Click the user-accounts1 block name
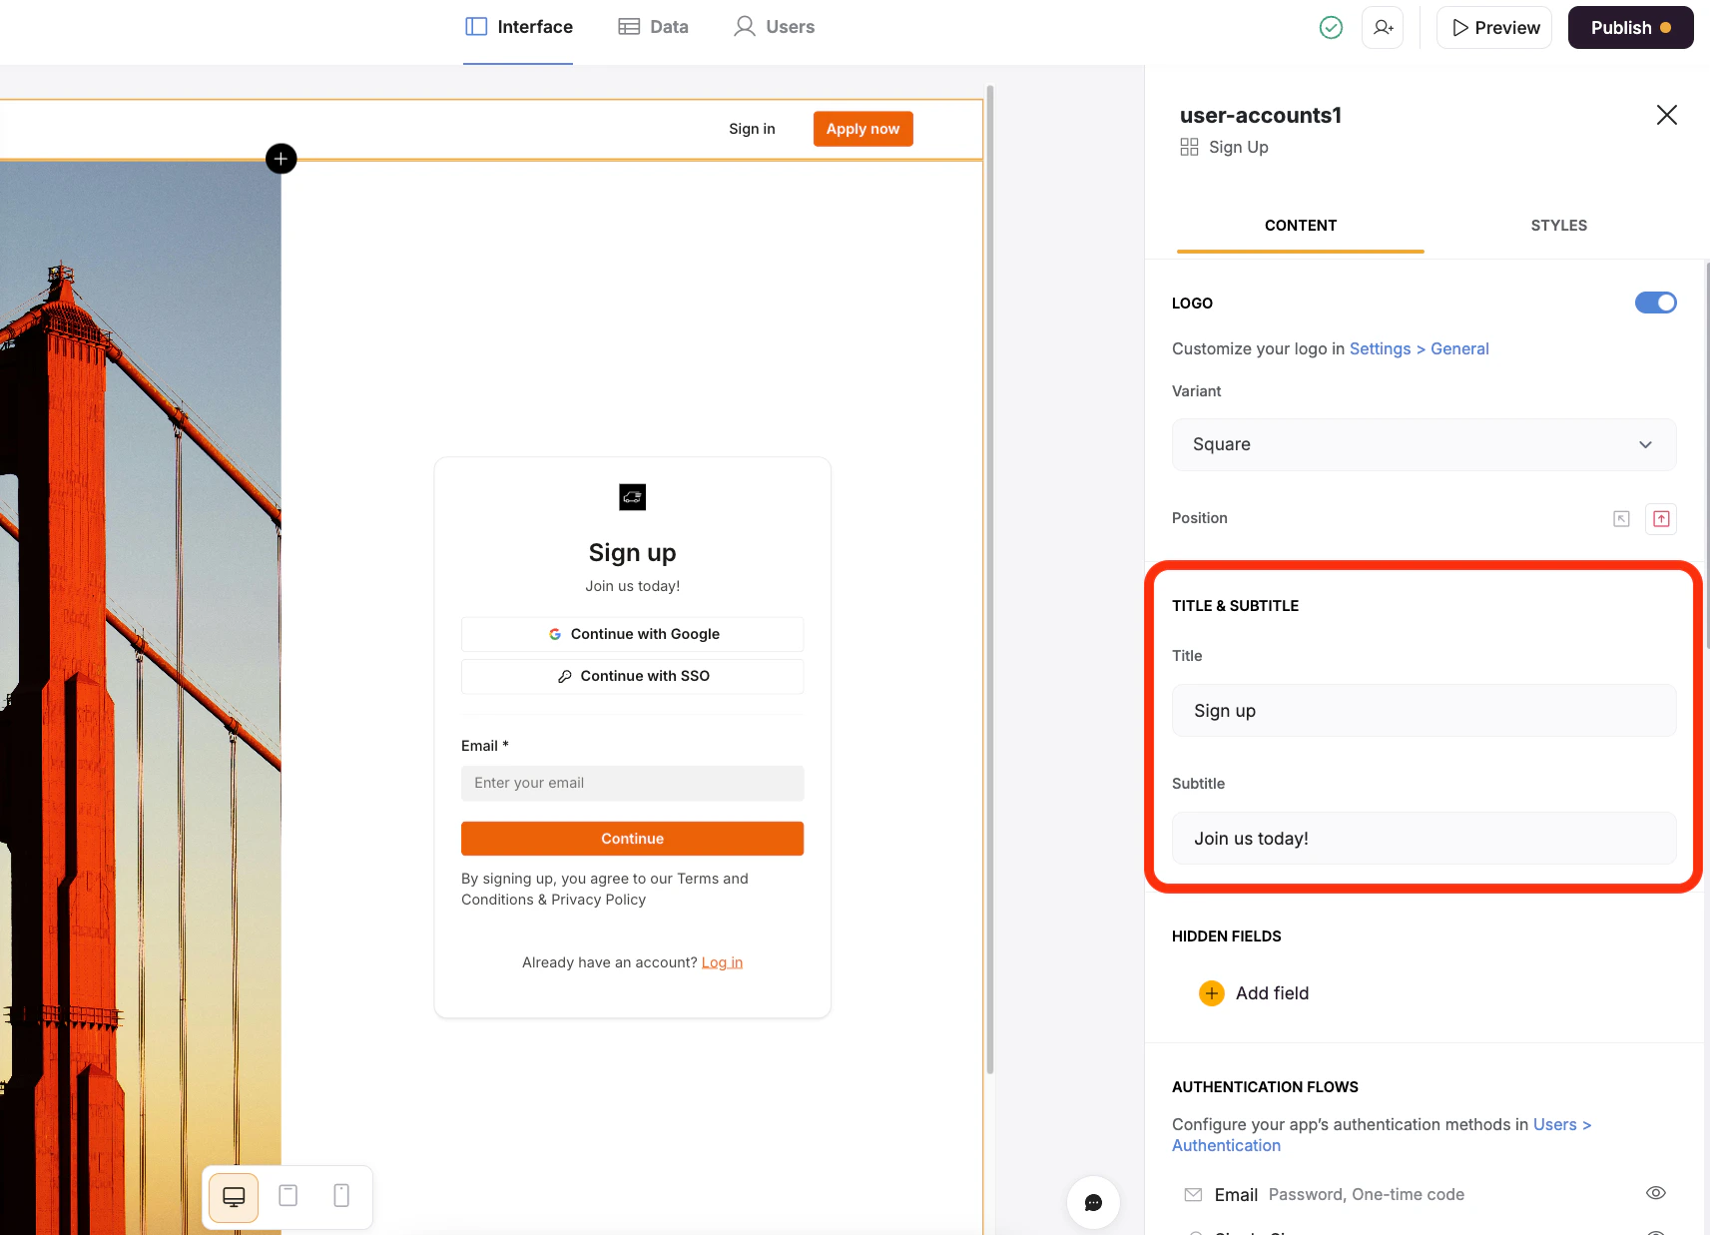The image size is (1710, 1235). coord(1260,116)
